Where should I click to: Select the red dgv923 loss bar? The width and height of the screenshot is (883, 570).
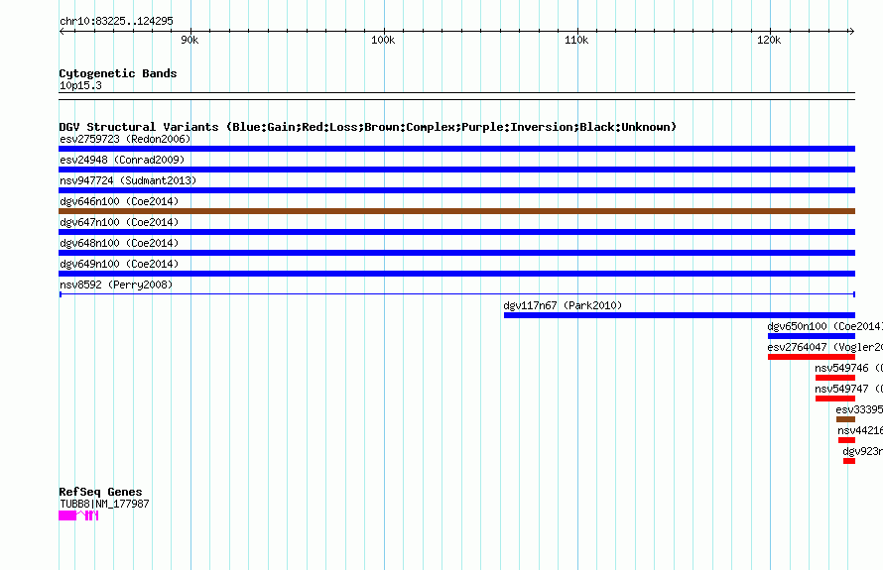(849, 461)
